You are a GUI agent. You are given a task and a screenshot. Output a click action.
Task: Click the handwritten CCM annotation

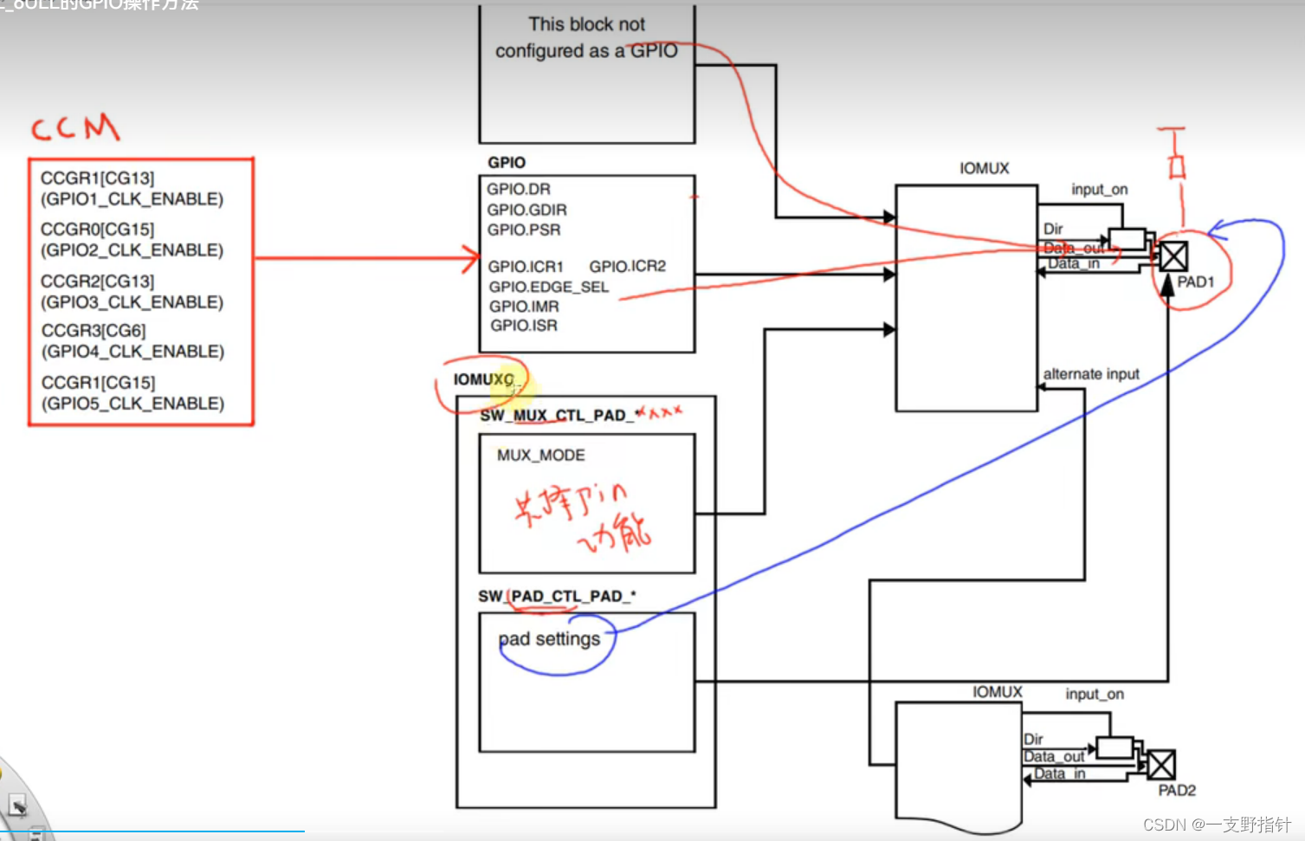click(x=75, y=128)
